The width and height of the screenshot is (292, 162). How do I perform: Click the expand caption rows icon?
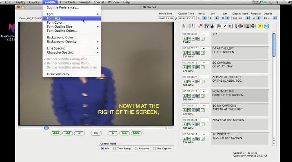point(248,26)
